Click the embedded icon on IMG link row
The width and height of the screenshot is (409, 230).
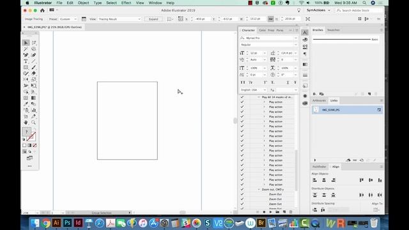(x=379, y=110)
